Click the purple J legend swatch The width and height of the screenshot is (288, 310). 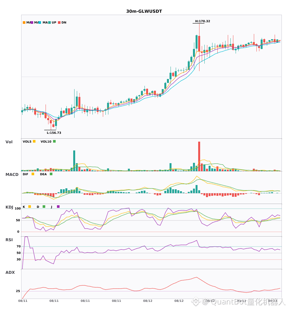pyautogui.click(x=58, y=207)
